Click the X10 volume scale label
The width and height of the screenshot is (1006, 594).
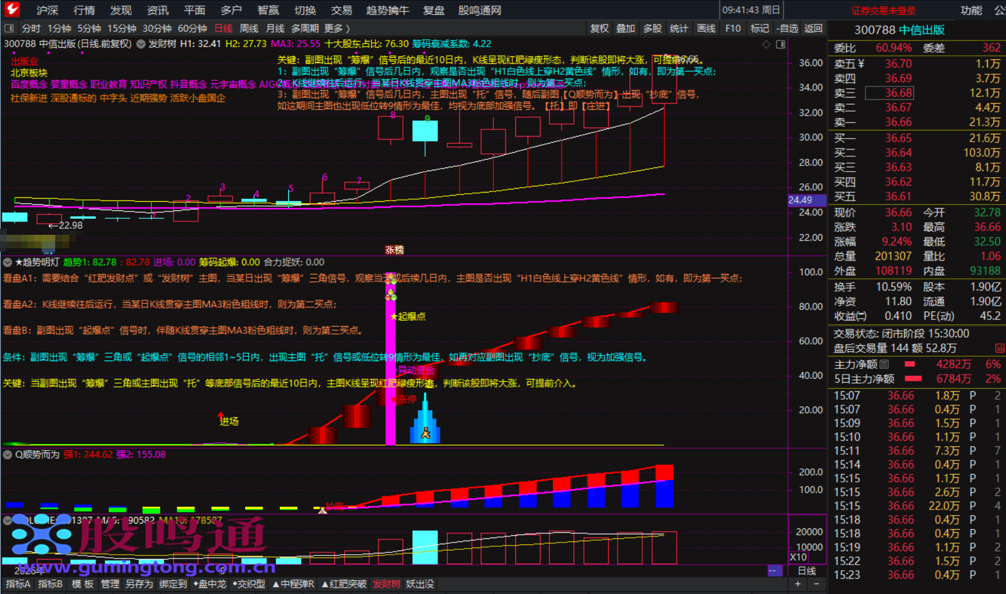(798, 557)
